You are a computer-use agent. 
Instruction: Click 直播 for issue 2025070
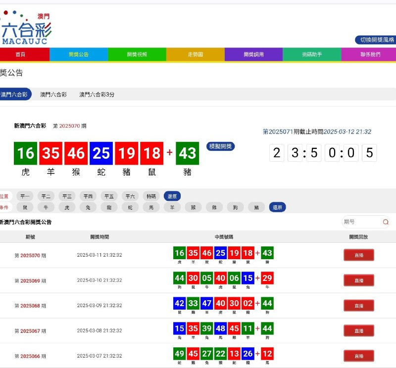(358, 255)
